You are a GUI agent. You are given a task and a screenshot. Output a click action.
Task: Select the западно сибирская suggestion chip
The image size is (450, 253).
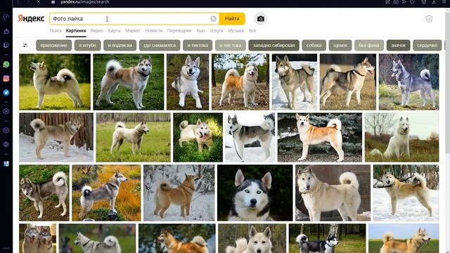point(274,45)
